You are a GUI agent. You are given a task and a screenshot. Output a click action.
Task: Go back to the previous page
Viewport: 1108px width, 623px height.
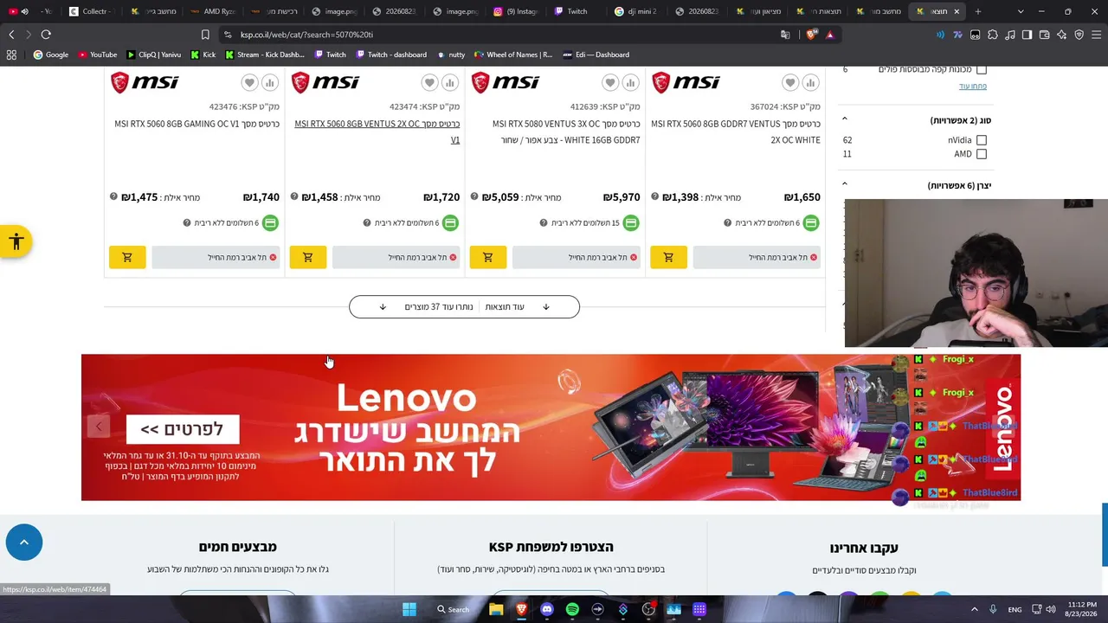(x=11, y=35)
